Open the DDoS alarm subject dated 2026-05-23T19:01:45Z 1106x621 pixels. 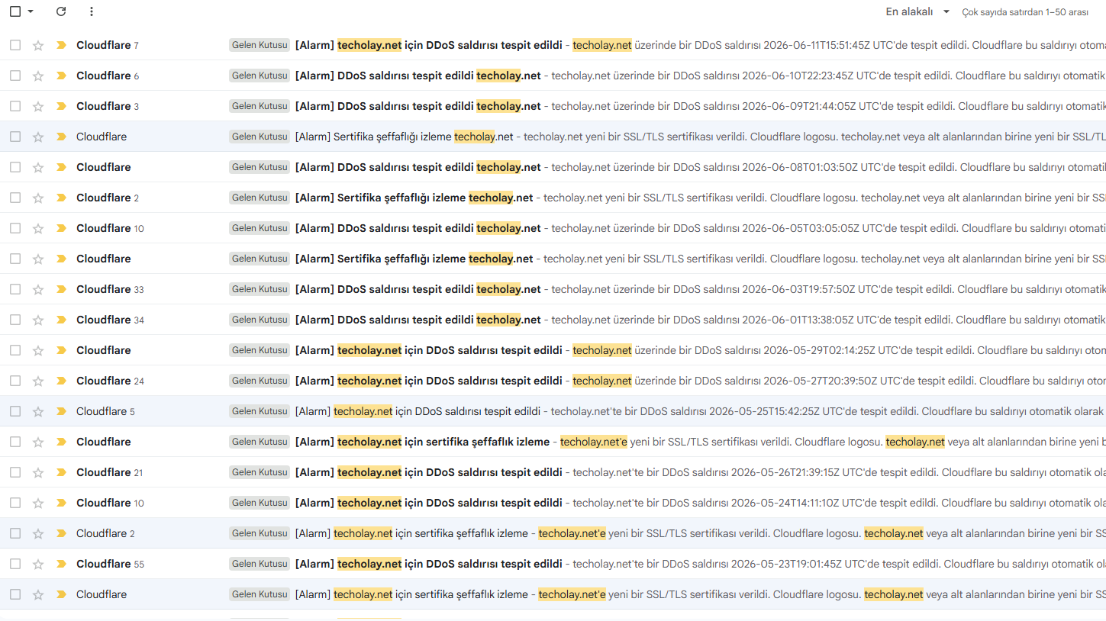(x=429, y=564)
